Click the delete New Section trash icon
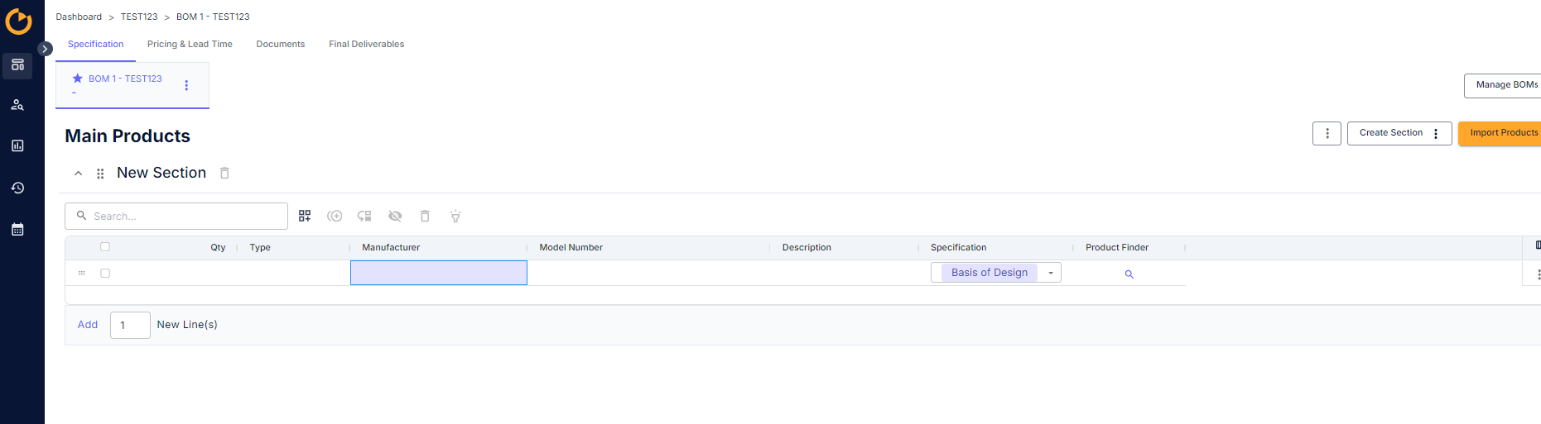The width and height of the screenshot is (1541, 424). click(224, 173)
